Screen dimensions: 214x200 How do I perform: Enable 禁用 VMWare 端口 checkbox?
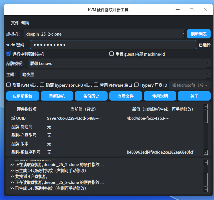pyautogui.click(x=96, y=85)
